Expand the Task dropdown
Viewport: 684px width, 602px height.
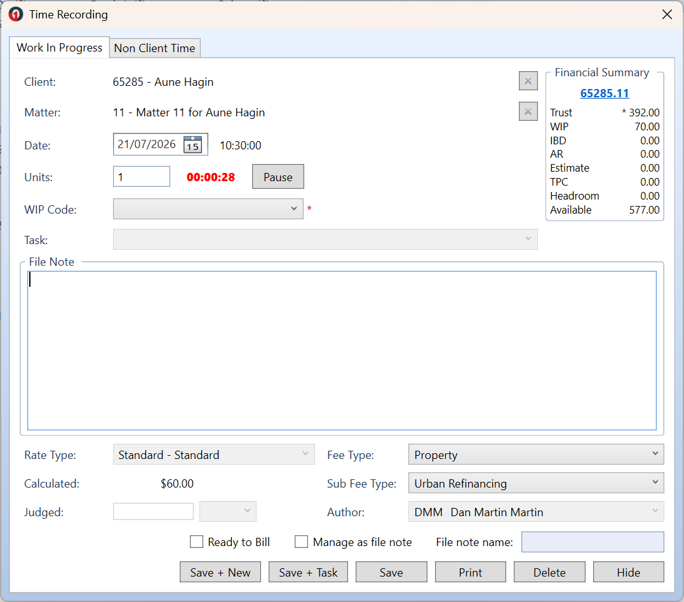click(x=325, y=239)
